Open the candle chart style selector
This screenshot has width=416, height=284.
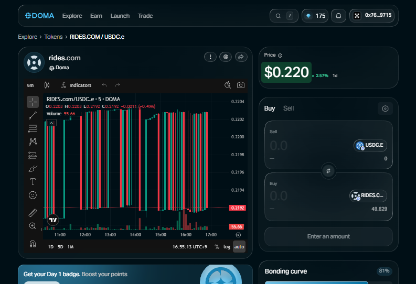[47, 85]
